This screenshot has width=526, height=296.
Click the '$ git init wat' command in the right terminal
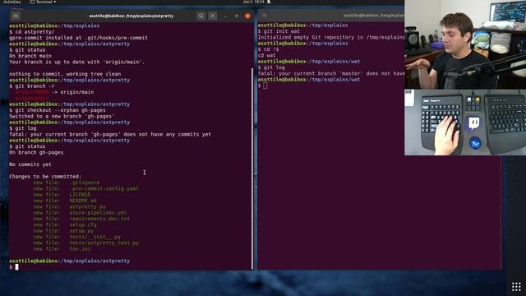point(279,31)
